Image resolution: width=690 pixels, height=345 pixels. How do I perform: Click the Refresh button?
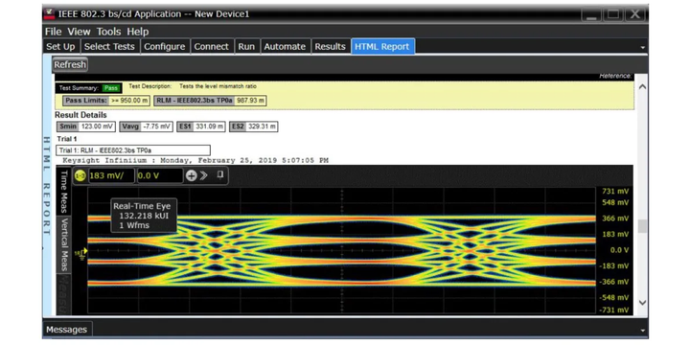pyautogui.click(x=70, y=65)
